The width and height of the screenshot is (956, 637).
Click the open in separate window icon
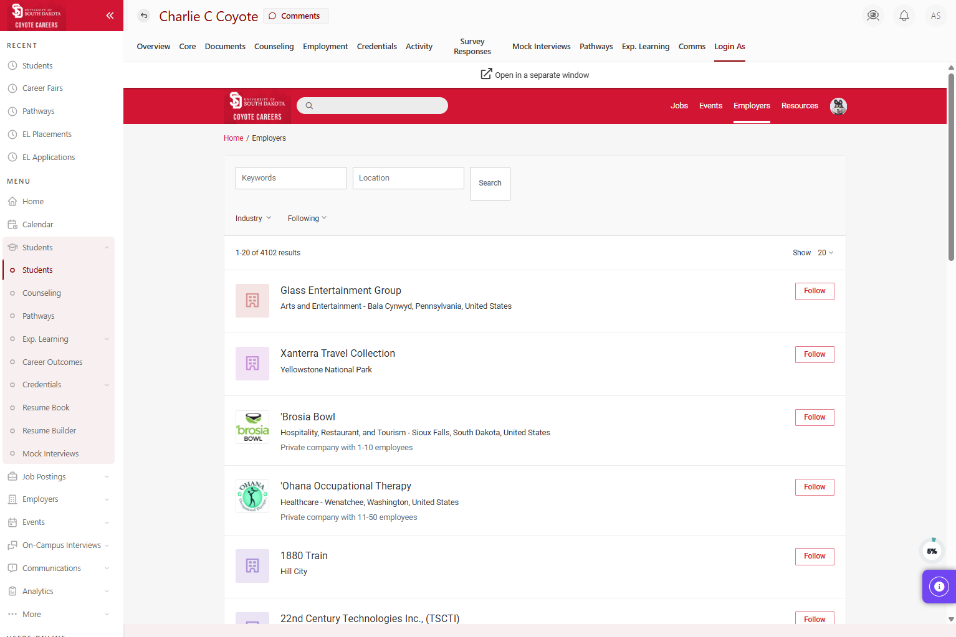point(486,74)
